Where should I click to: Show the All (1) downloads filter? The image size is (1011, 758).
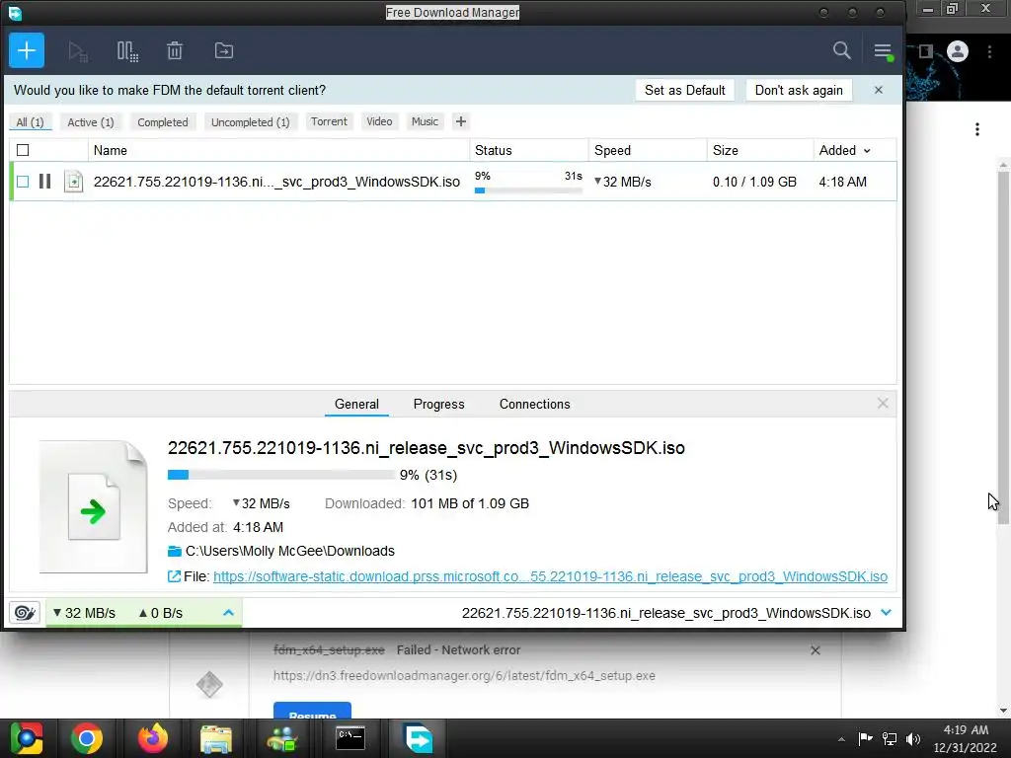[x=30, y=121]
